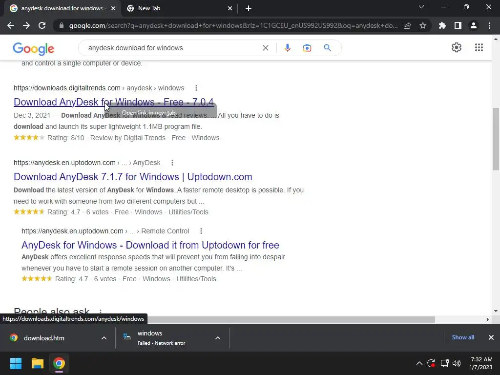Open options for uptodown AnyDesk result

point(172,163)
